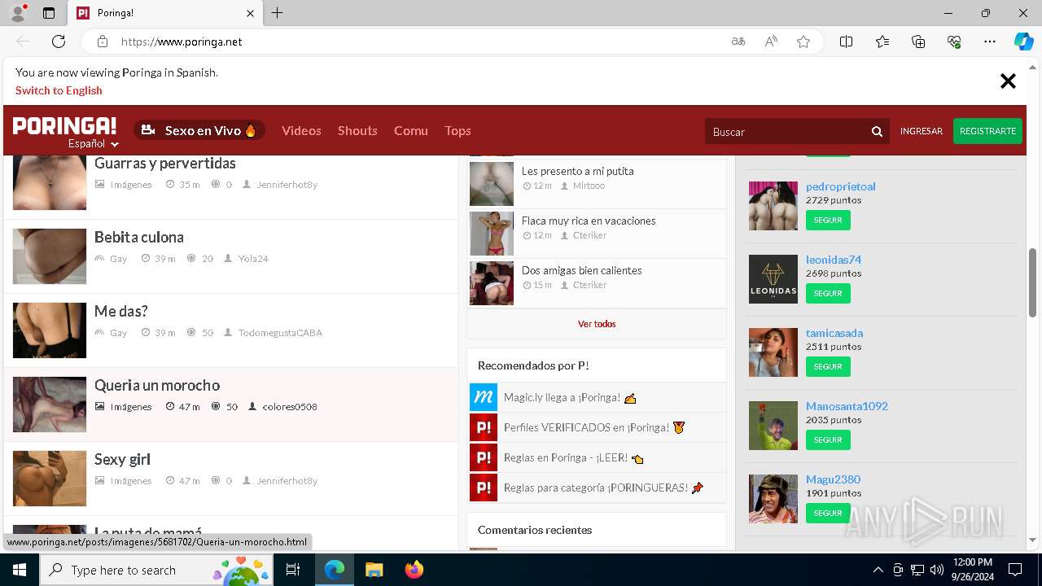This screenshot has width=1042, height=586.
Task: Click the taskbar 'Type here to search' box
Action: pyautogui.click(x=155, y=570)
